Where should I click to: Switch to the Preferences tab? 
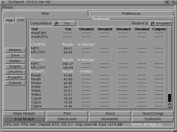point(131,13)
